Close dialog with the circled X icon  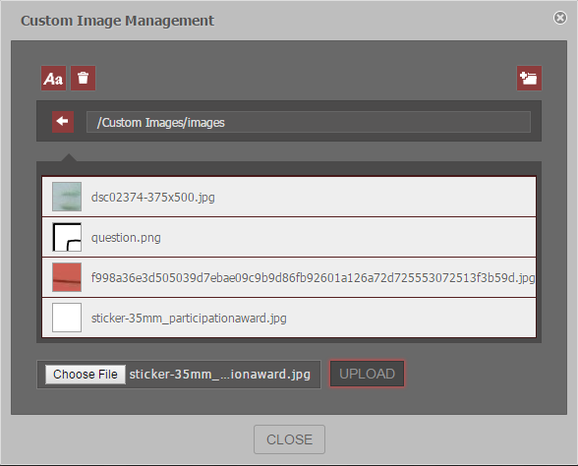tap(560, 18)
